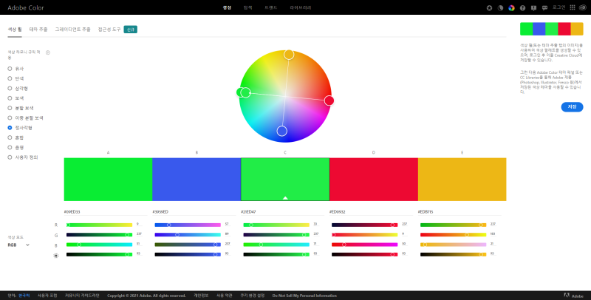Open the RGB color mode dropdown
The width and height of the screenshot is (591, 300).
(x=19, y=245)
